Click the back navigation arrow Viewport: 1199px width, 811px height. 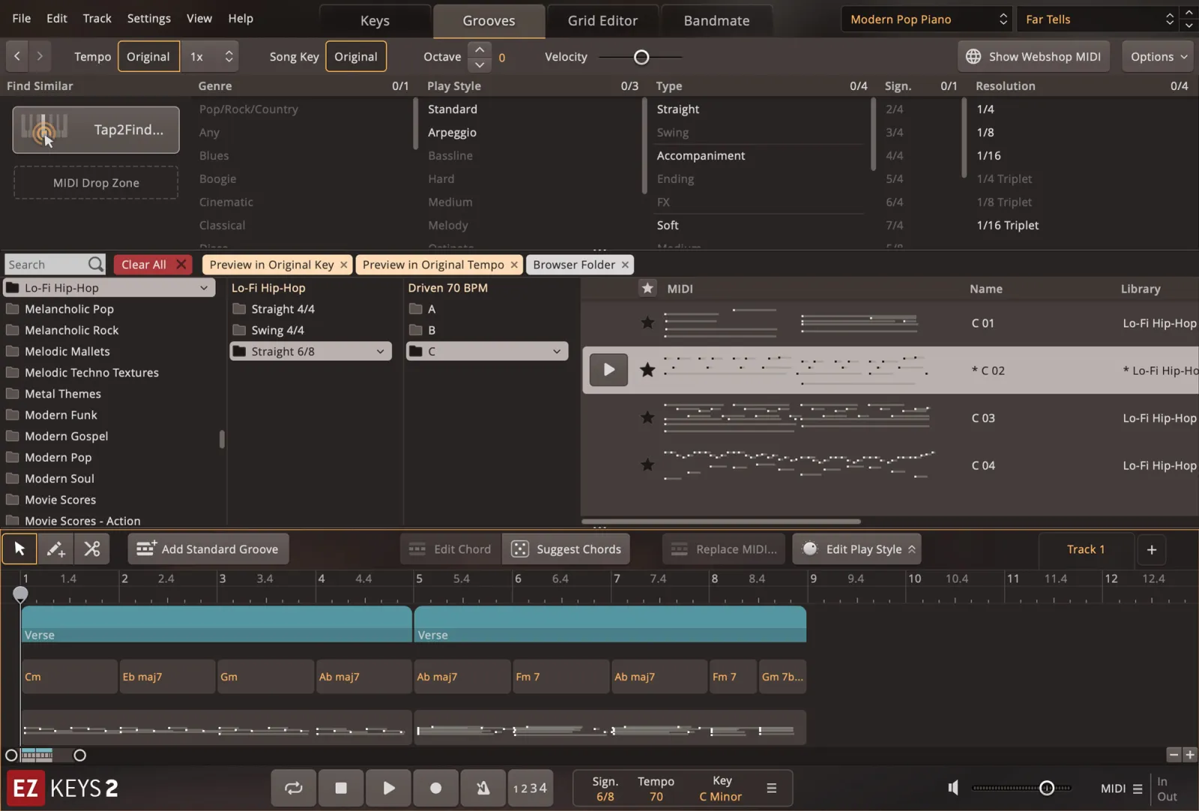[17, 56]
